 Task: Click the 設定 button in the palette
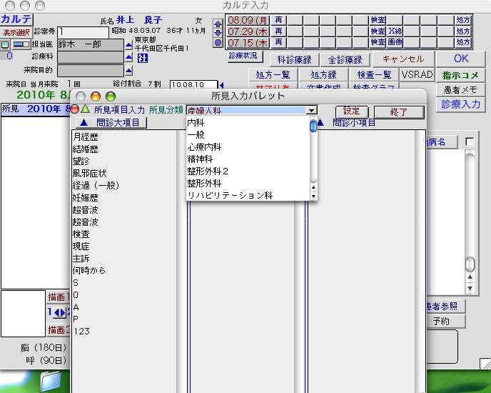tap(351, 111)
